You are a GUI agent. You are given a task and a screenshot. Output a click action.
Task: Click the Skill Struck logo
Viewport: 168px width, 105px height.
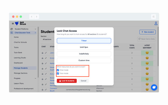(21, 24)
